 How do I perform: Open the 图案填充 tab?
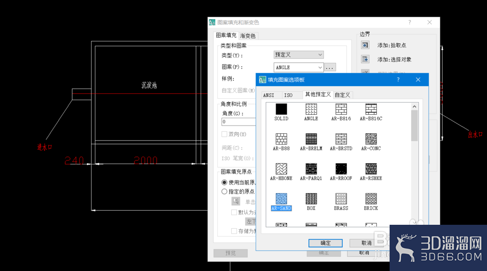[226, 36]
